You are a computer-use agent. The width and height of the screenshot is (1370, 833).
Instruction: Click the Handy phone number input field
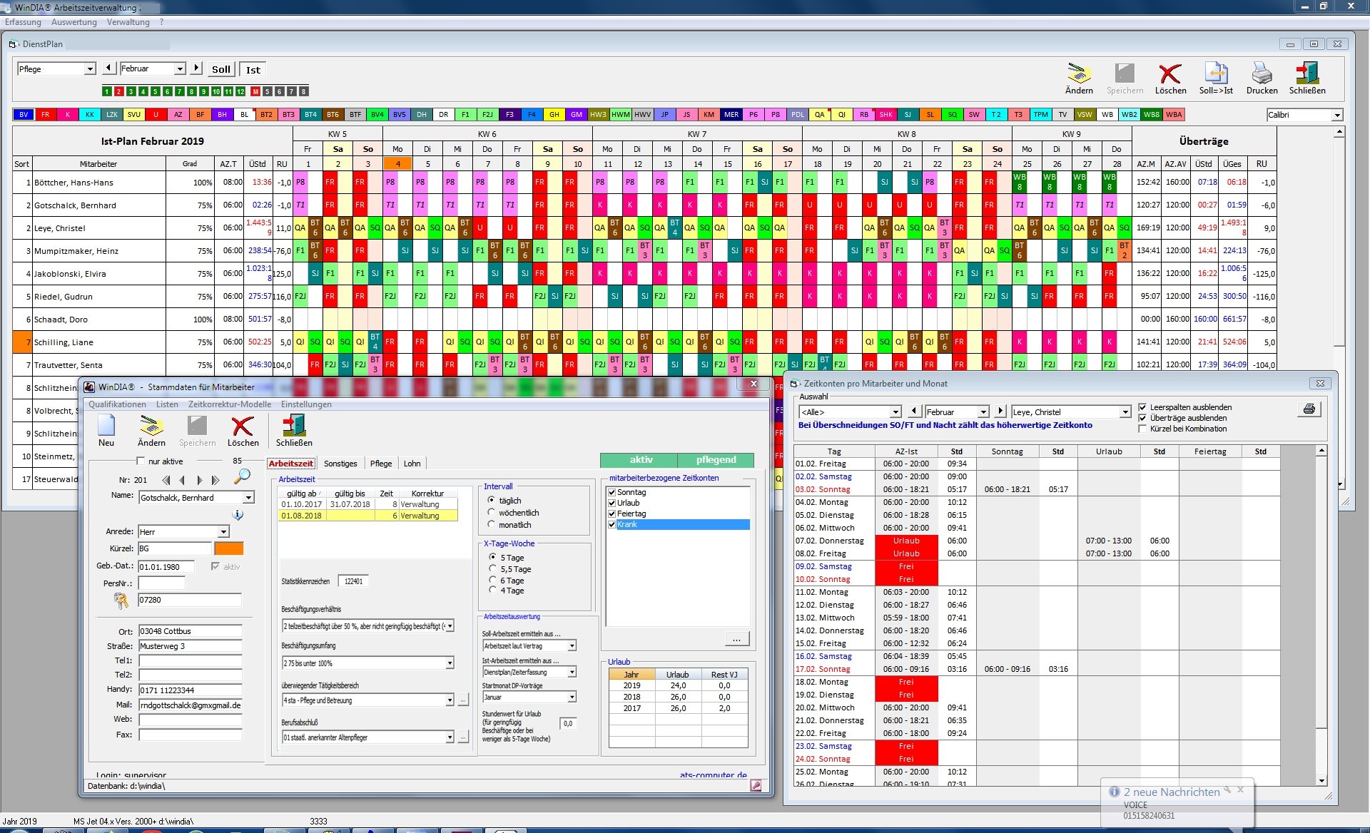190,690
